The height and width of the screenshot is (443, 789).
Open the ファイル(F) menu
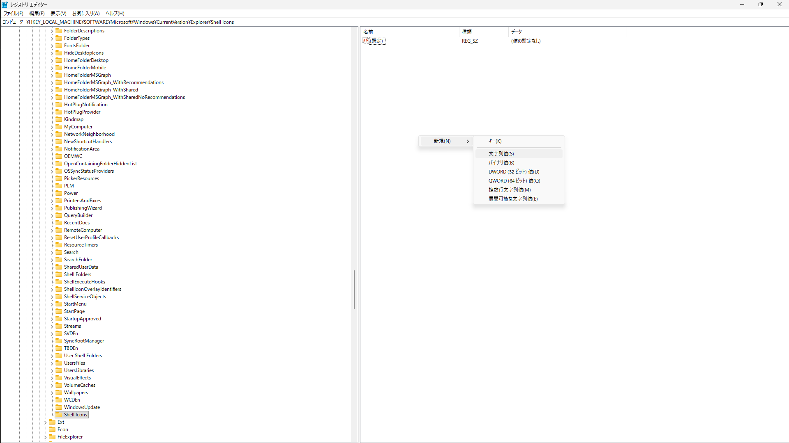click(x=14, y=14)
